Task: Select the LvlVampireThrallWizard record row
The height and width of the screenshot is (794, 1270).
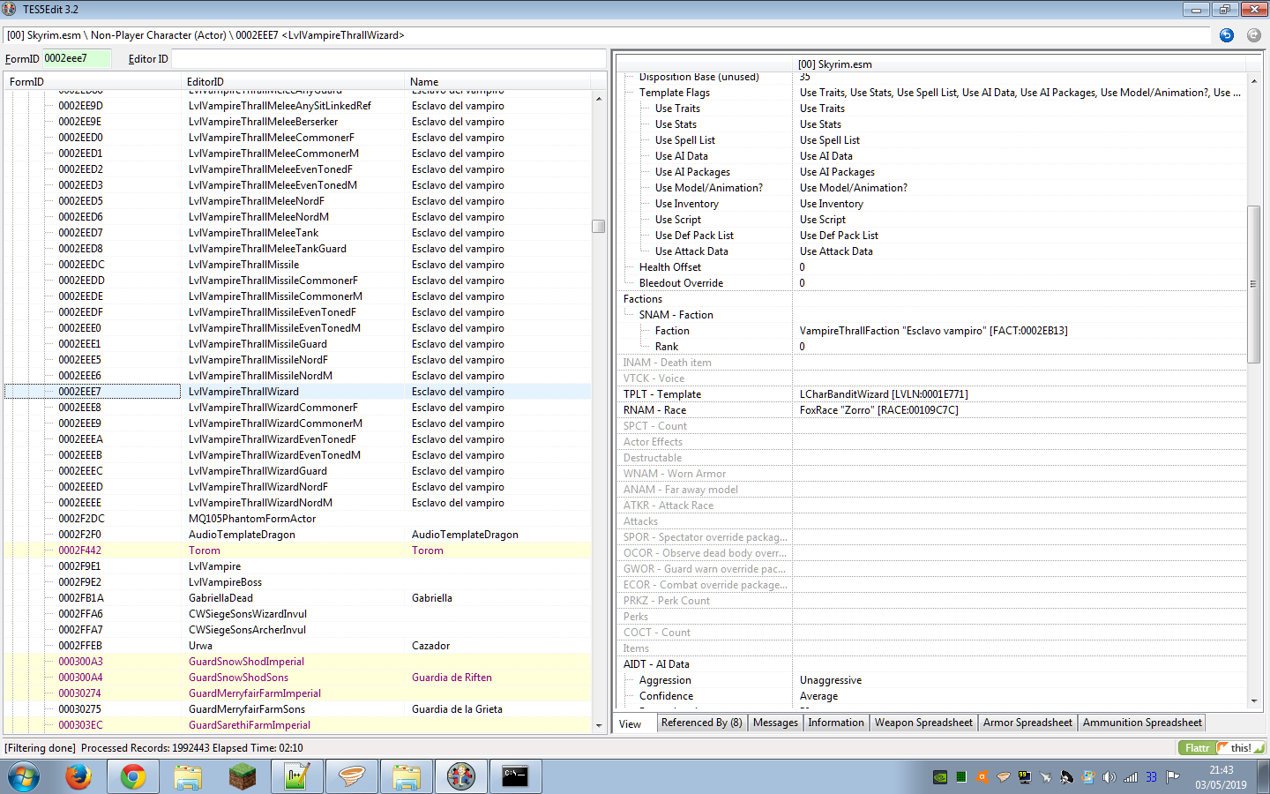Action: pos(298,392)
